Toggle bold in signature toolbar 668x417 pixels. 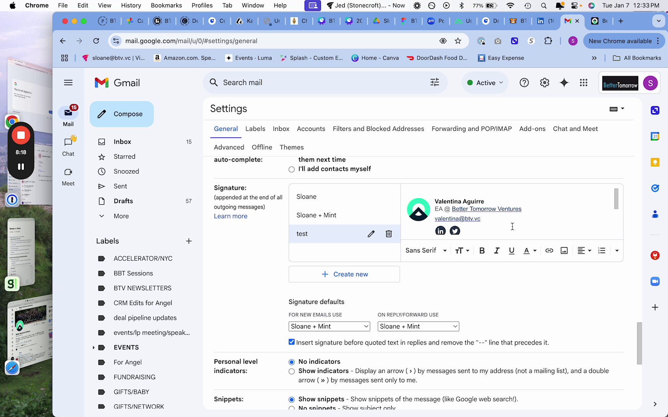click(x=482, y=251)
